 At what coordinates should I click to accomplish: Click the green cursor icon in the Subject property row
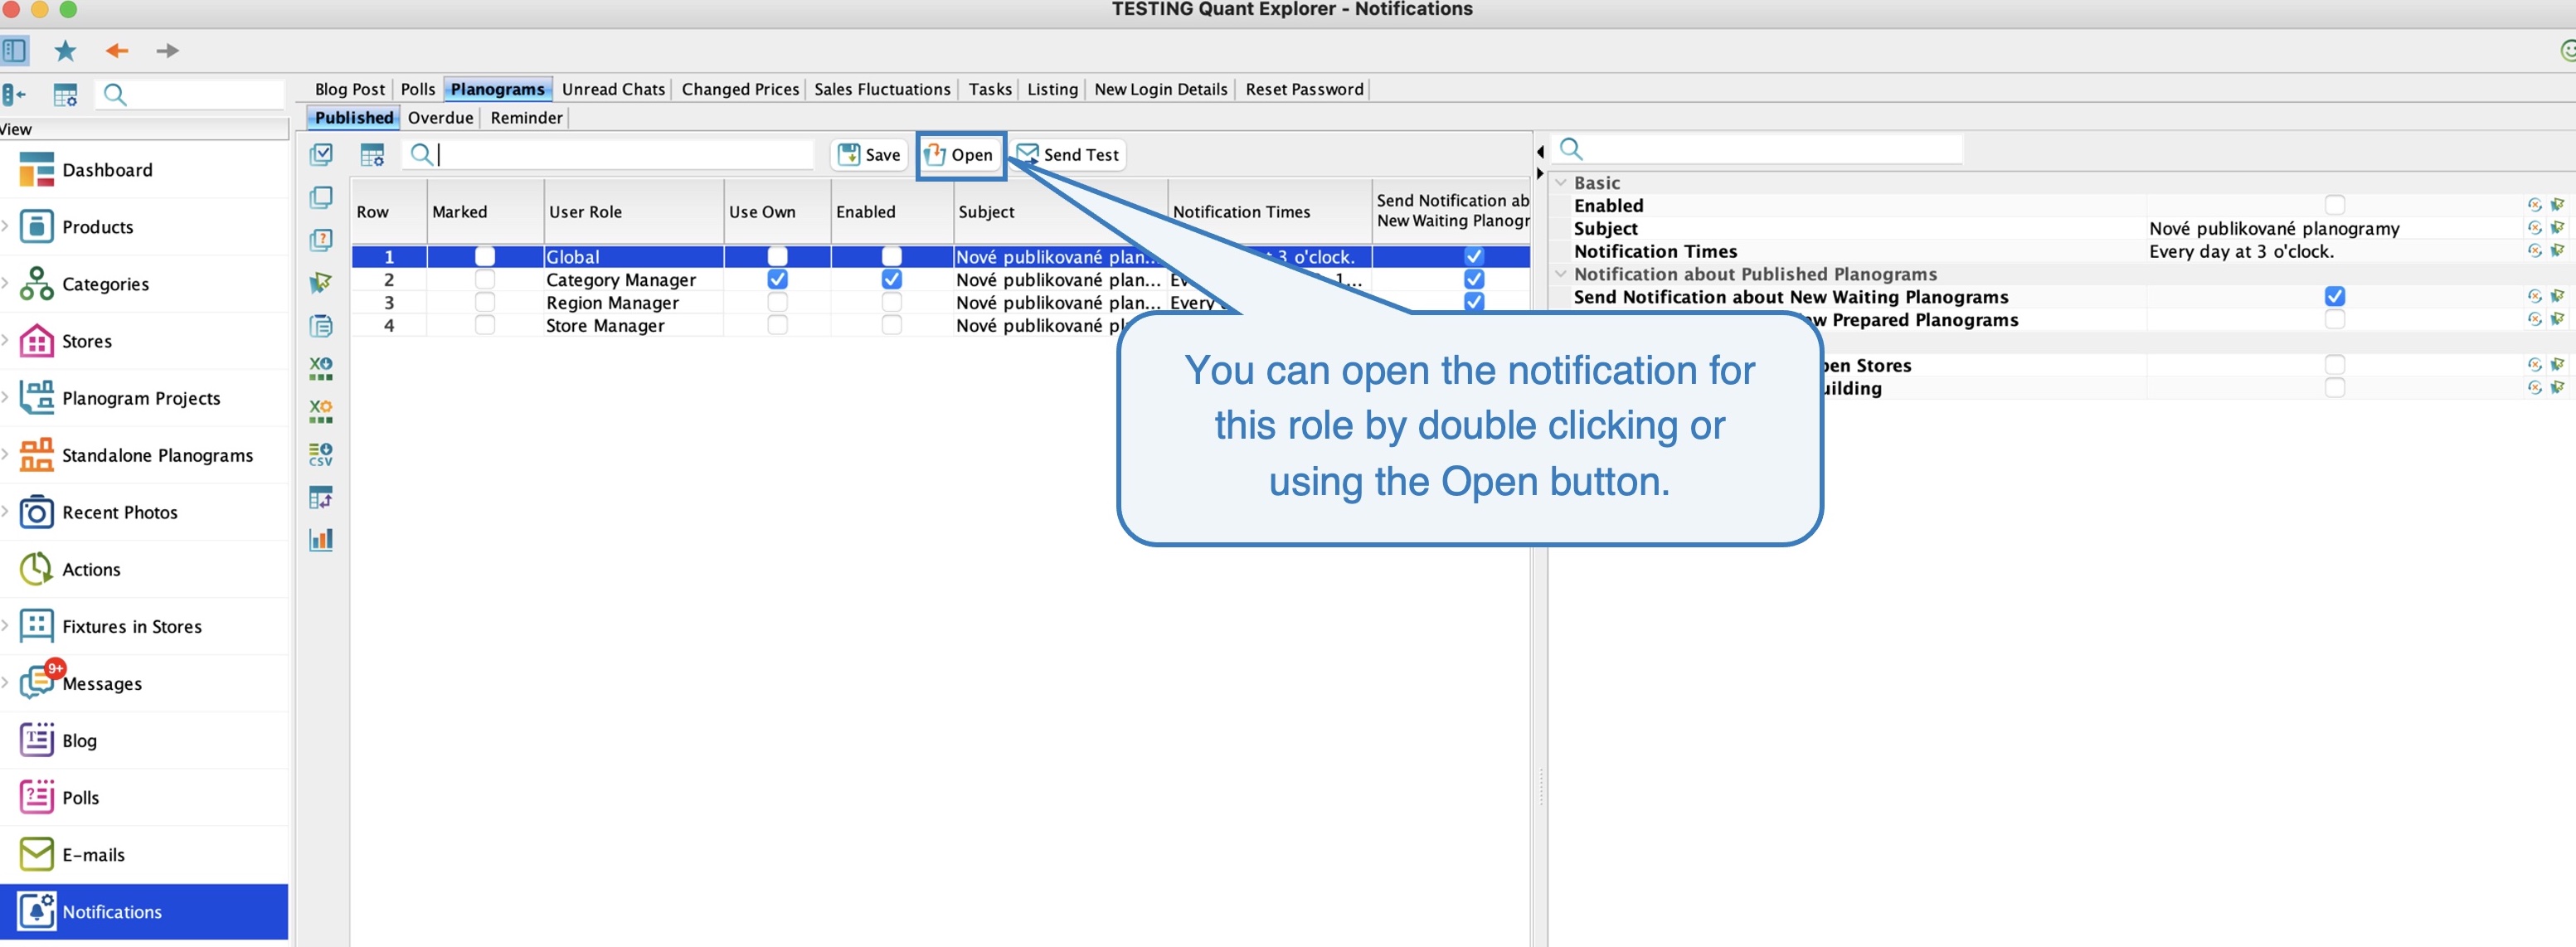click(2557, 228)
